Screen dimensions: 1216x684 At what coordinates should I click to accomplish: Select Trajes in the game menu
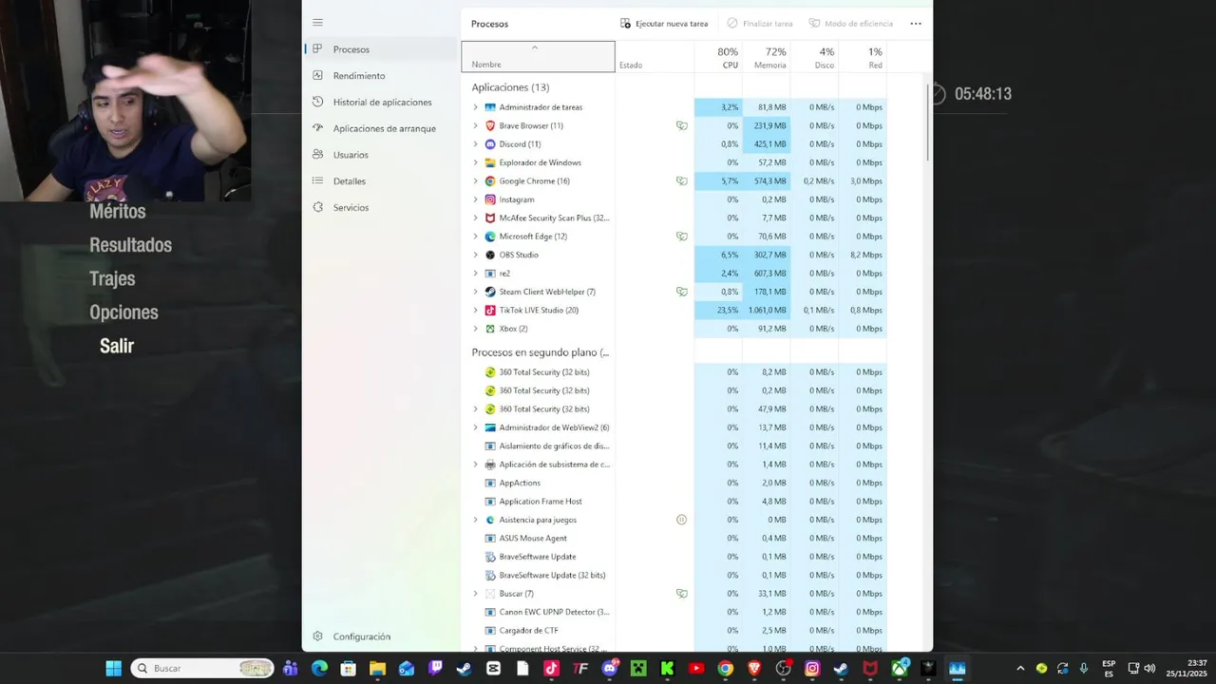(x=112, y=278)
